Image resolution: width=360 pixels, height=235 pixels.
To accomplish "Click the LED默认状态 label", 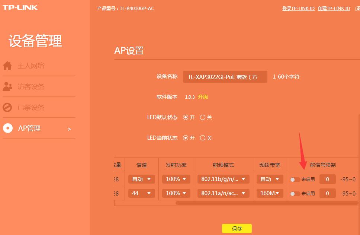I will point(162,118).
